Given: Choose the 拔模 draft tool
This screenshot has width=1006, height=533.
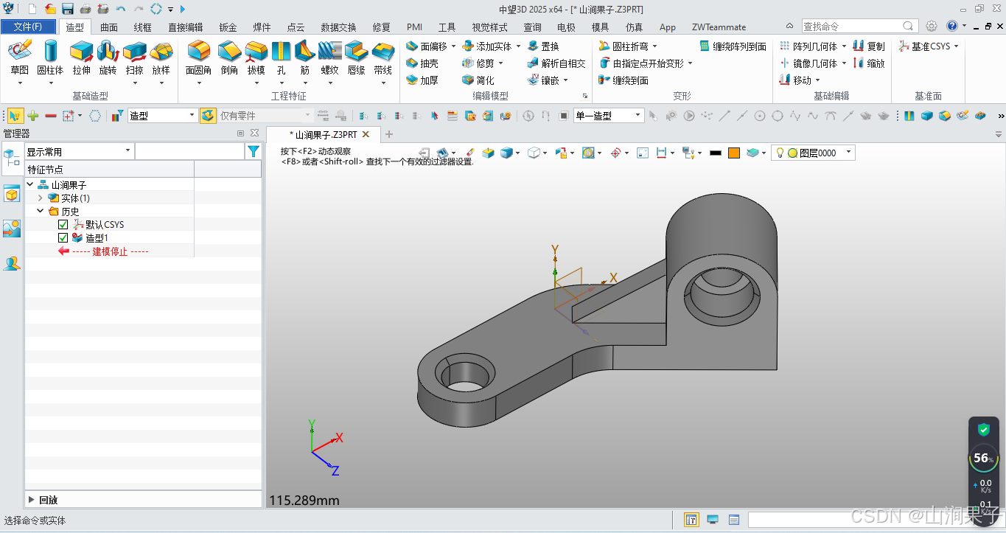Looking at the screenshot, I should (x=256, y=58).
